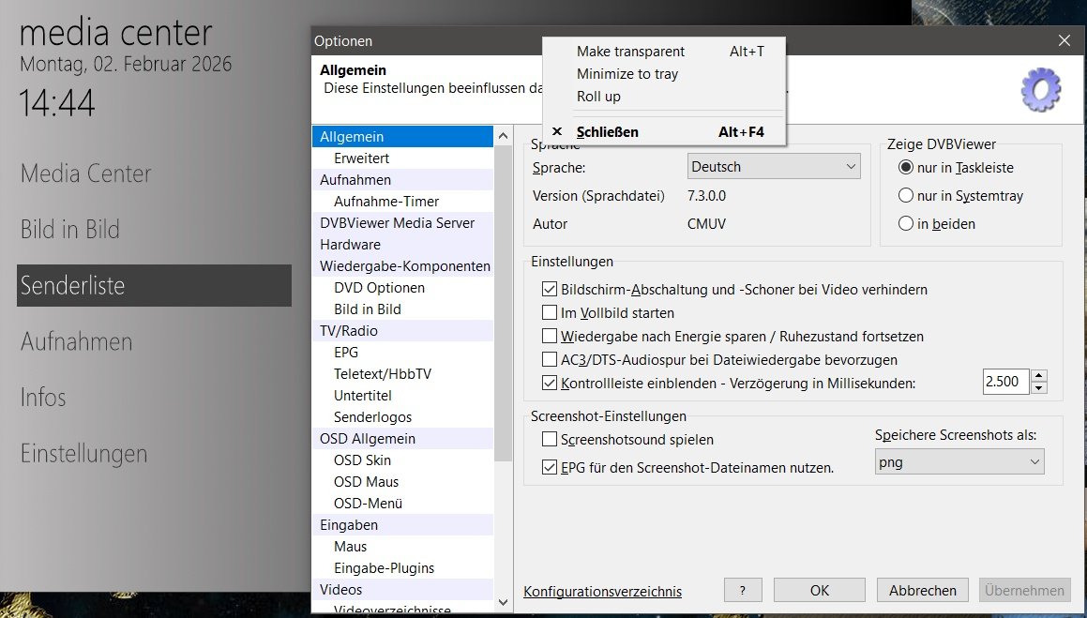
Task: Open the Konfigurationsverzeichnis link
Action: click(602, 591)
